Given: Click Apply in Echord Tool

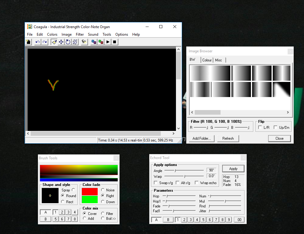Looking at the screenshot, I should click(x=233, y=169).
